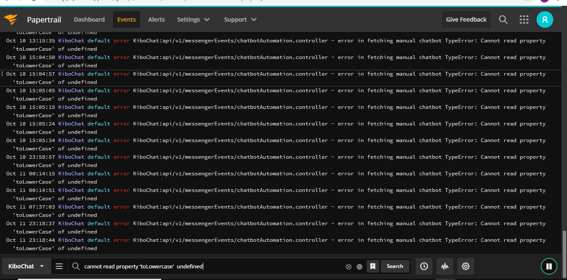
Task: Pause the live log tail
Action: point(549,266)
